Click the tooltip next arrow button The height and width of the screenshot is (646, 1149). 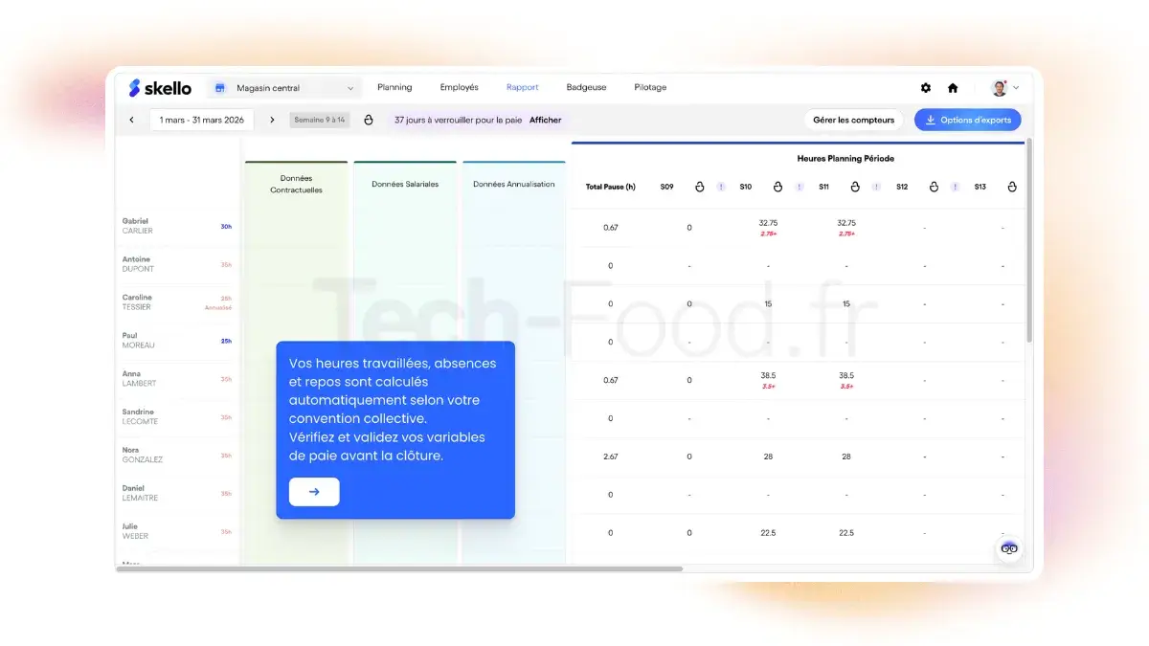pyautogui.click(x=314, y=491)
